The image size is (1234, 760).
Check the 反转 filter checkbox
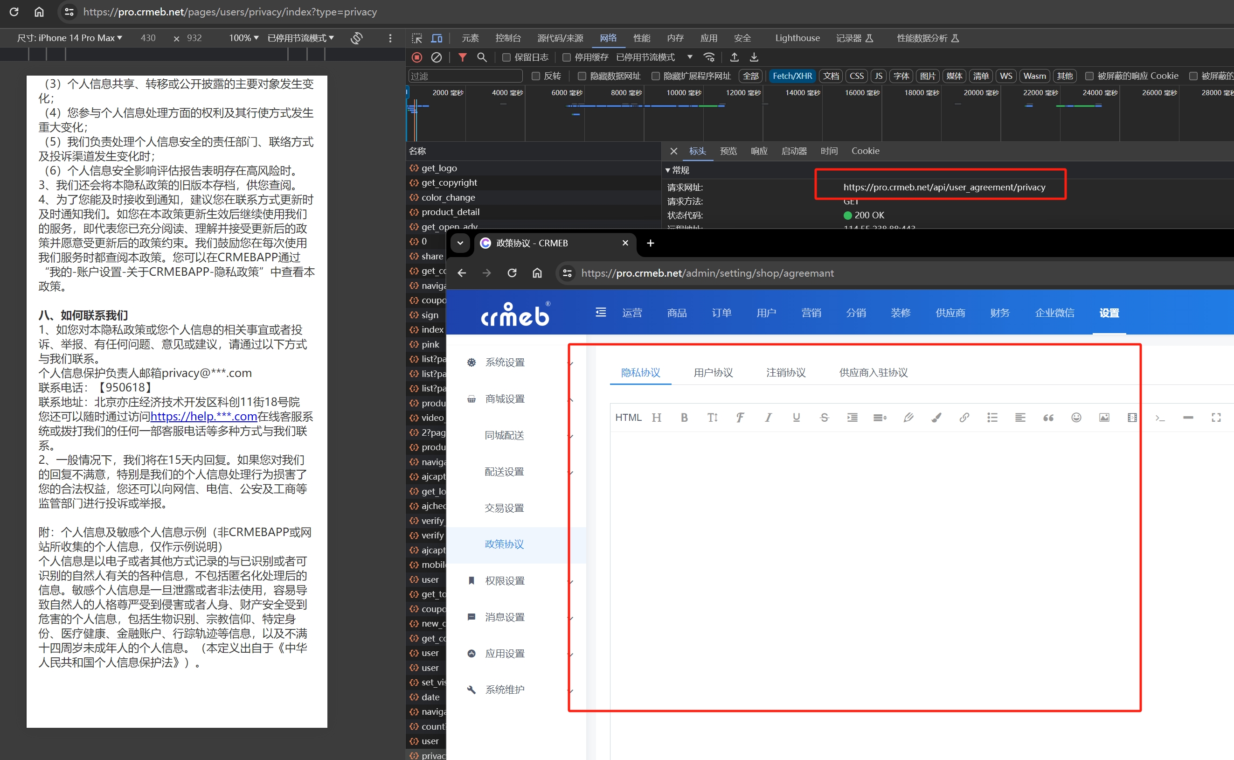[x=535, y=76]
